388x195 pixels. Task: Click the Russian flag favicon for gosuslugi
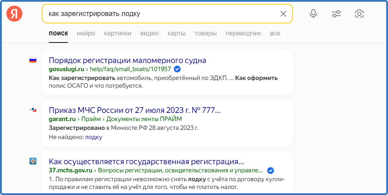33,60
